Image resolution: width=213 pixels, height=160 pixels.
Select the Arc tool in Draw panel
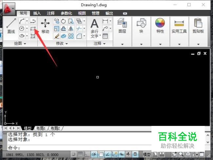pos(22,21)
